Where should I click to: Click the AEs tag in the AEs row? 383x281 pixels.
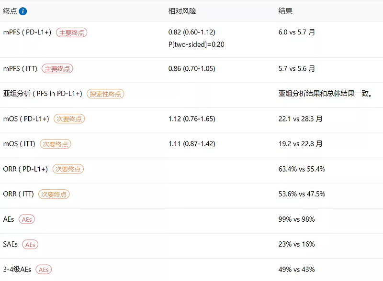tap(27, 219)
